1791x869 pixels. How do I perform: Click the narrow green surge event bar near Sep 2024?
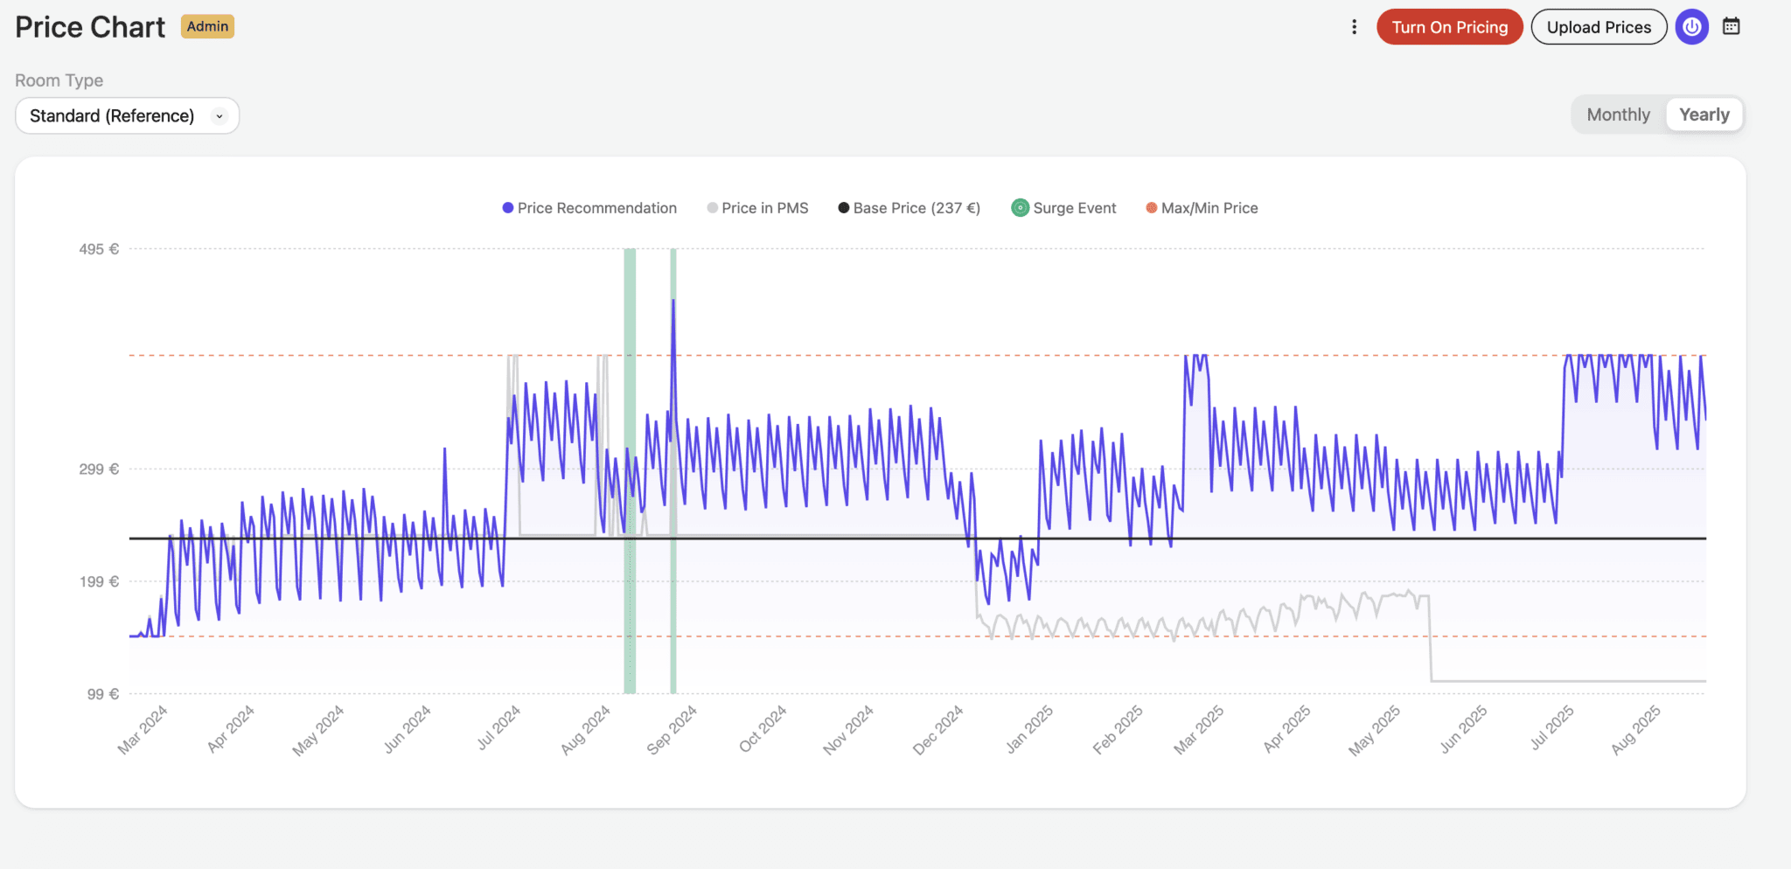click(x=673, y=470)
